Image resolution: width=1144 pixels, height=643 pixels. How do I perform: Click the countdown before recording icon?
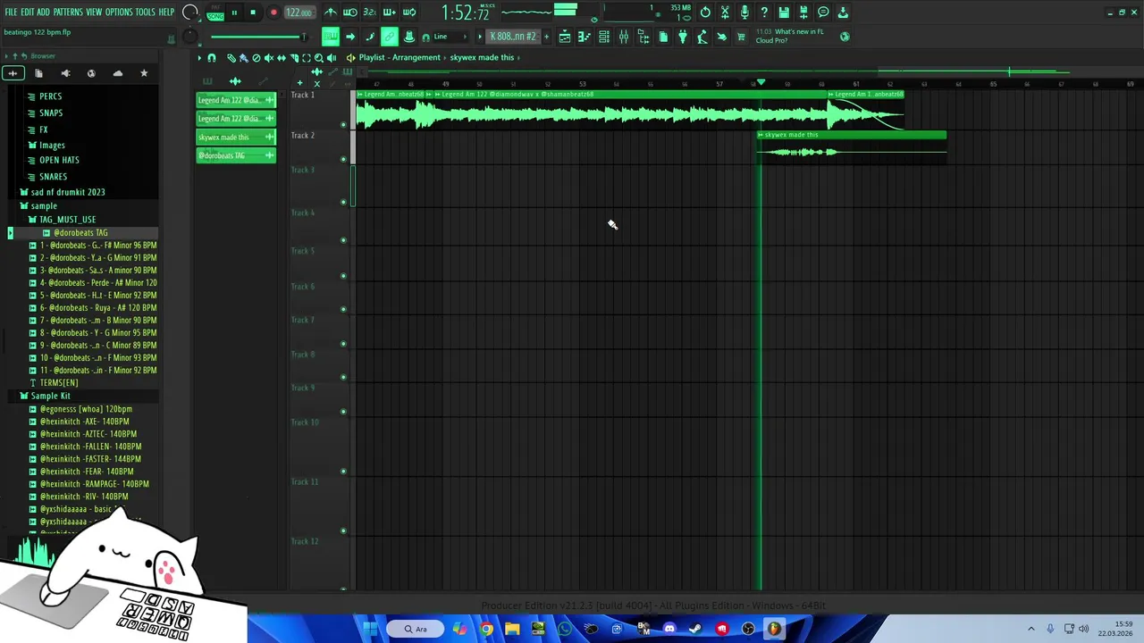[x=369, y=13]
